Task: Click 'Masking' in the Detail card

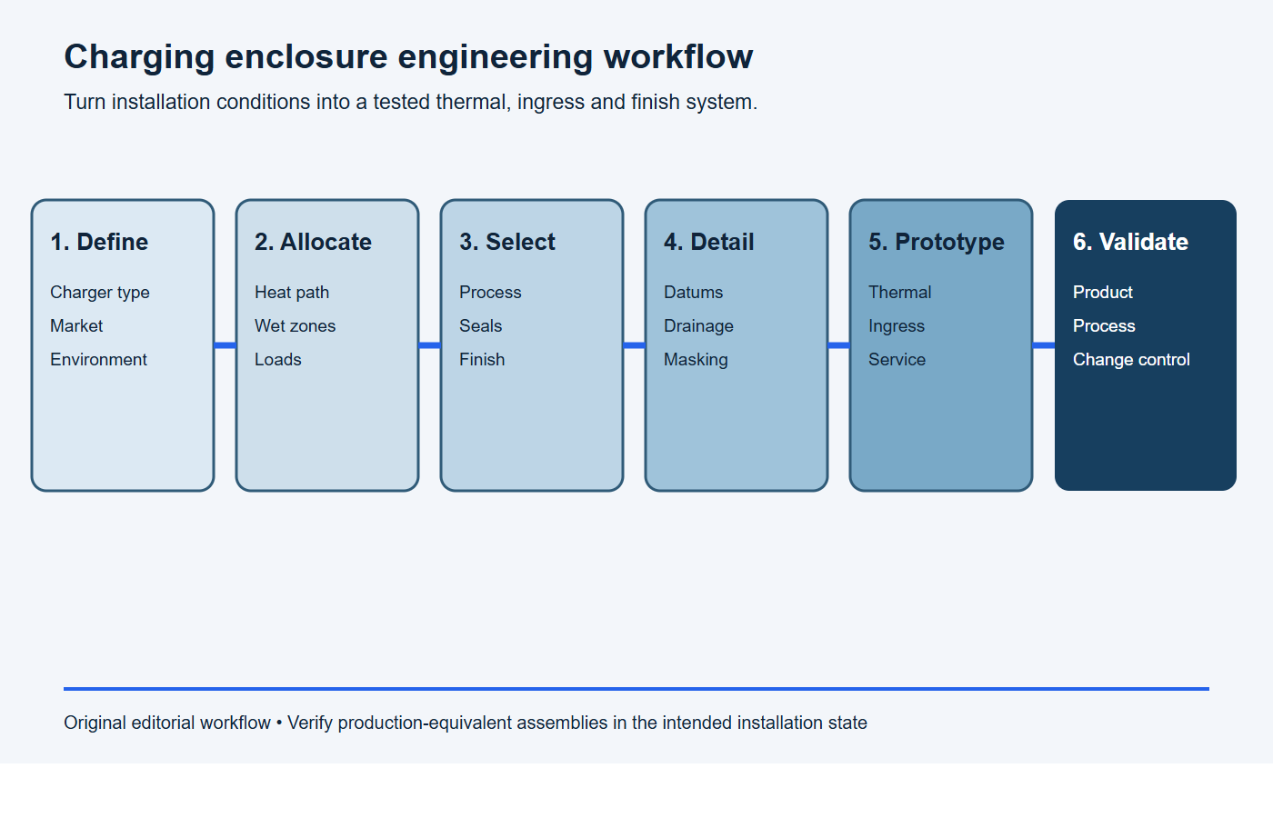Action: pos(696,359)
